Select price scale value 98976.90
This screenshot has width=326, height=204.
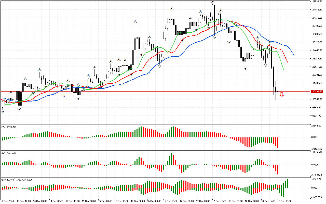(x=317, y=116)
